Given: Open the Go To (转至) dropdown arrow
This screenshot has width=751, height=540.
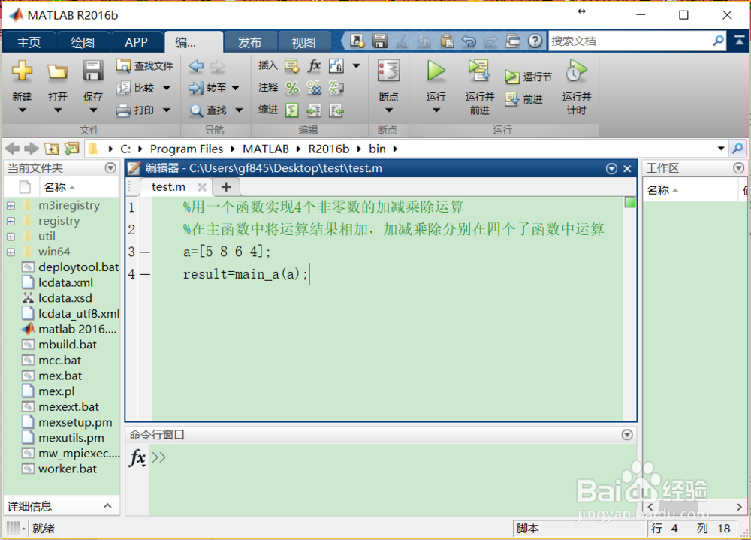Looking at the screenshot, I should coord(236,88).
